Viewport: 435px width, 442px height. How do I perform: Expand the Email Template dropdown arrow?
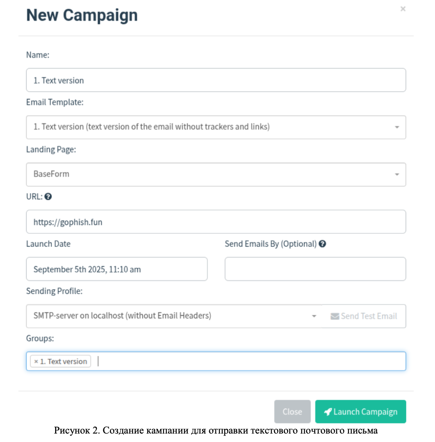point(397,127)
